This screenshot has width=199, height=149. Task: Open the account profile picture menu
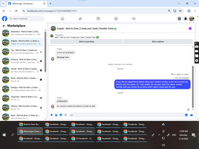(192, 19)
